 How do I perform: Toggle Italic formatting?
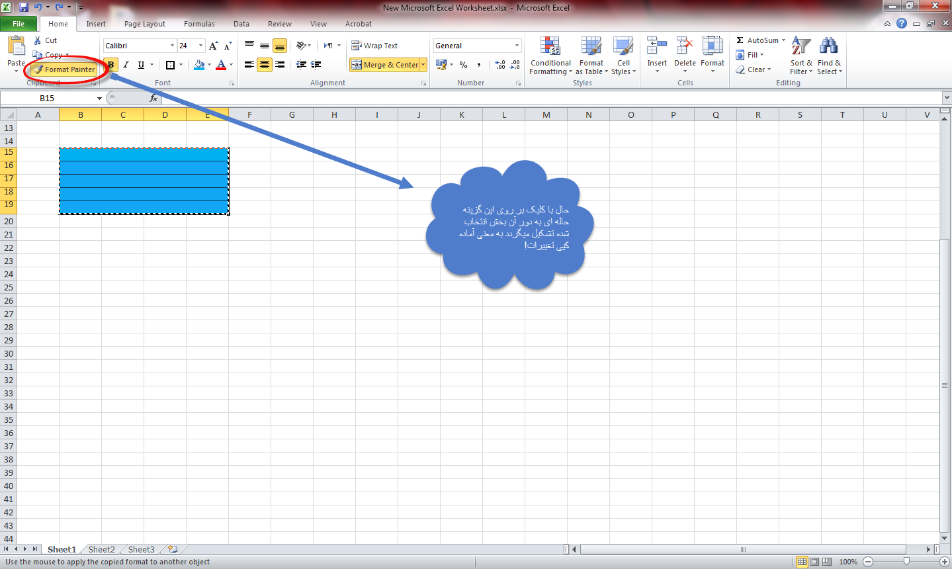(126, 65)
